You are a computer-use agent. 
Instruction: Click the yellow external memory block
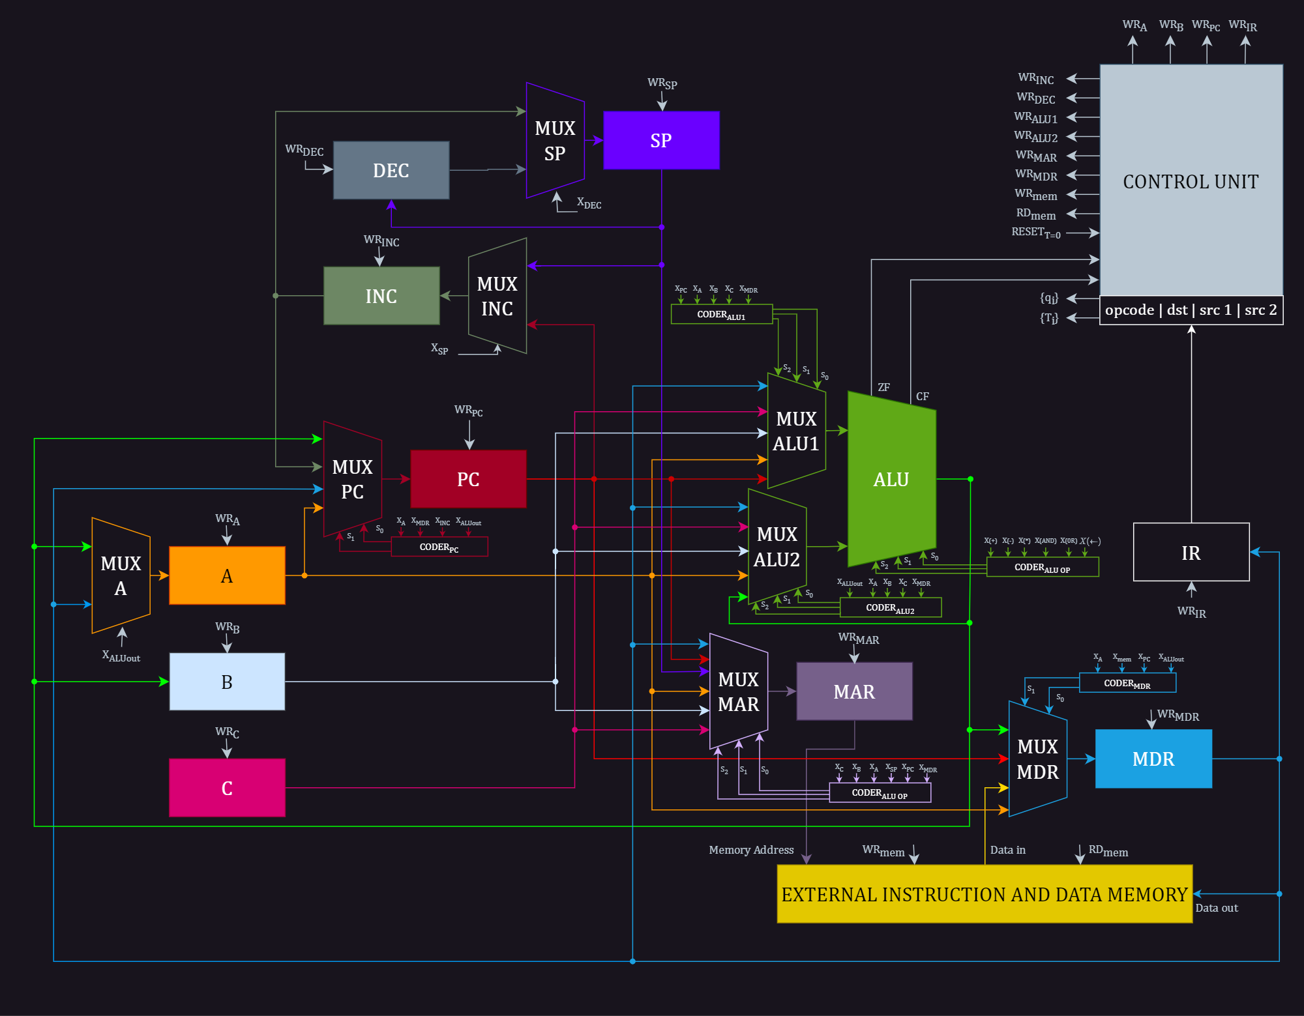984,894
